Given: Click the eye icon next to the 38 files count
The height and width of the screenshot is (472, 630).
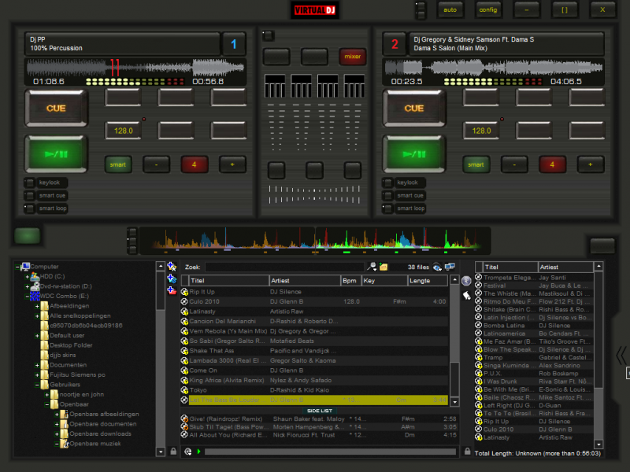Looking at the screenshot, I should [x=437, y=267].
